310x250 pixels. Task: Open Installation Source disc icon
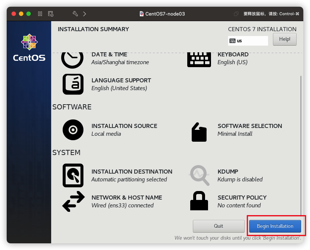point(73,130)
